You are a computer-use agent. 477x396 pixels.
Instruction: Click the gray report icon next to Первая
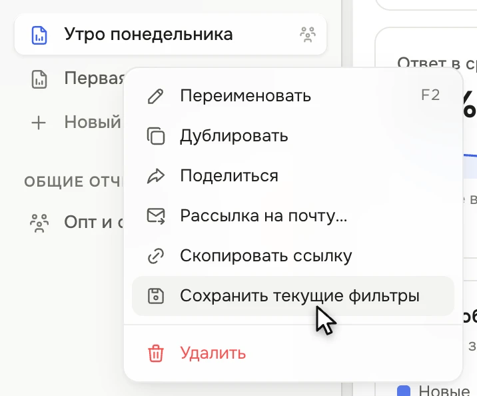(x=39, y=79)
